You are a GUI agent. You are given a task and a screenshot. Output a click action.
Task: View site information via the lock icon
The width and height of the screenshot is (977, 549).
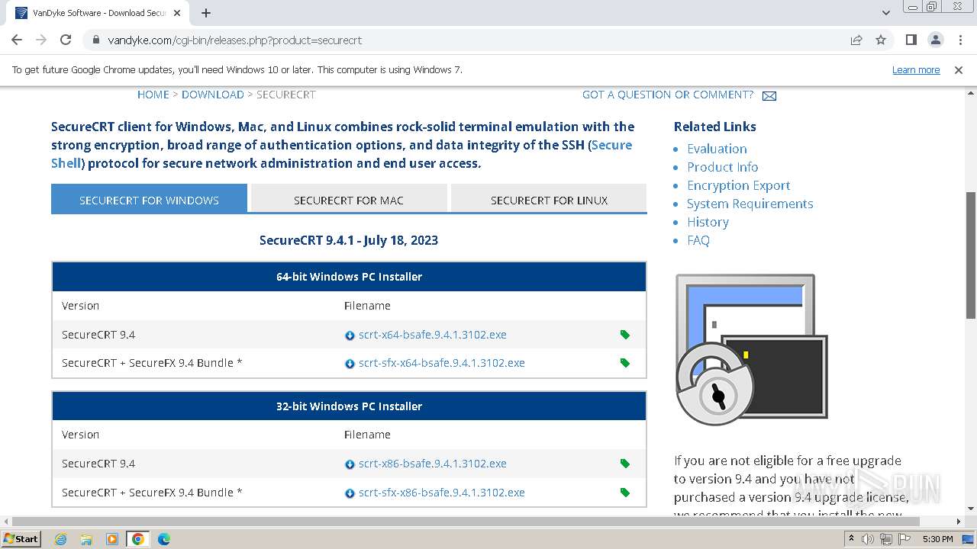96,40
